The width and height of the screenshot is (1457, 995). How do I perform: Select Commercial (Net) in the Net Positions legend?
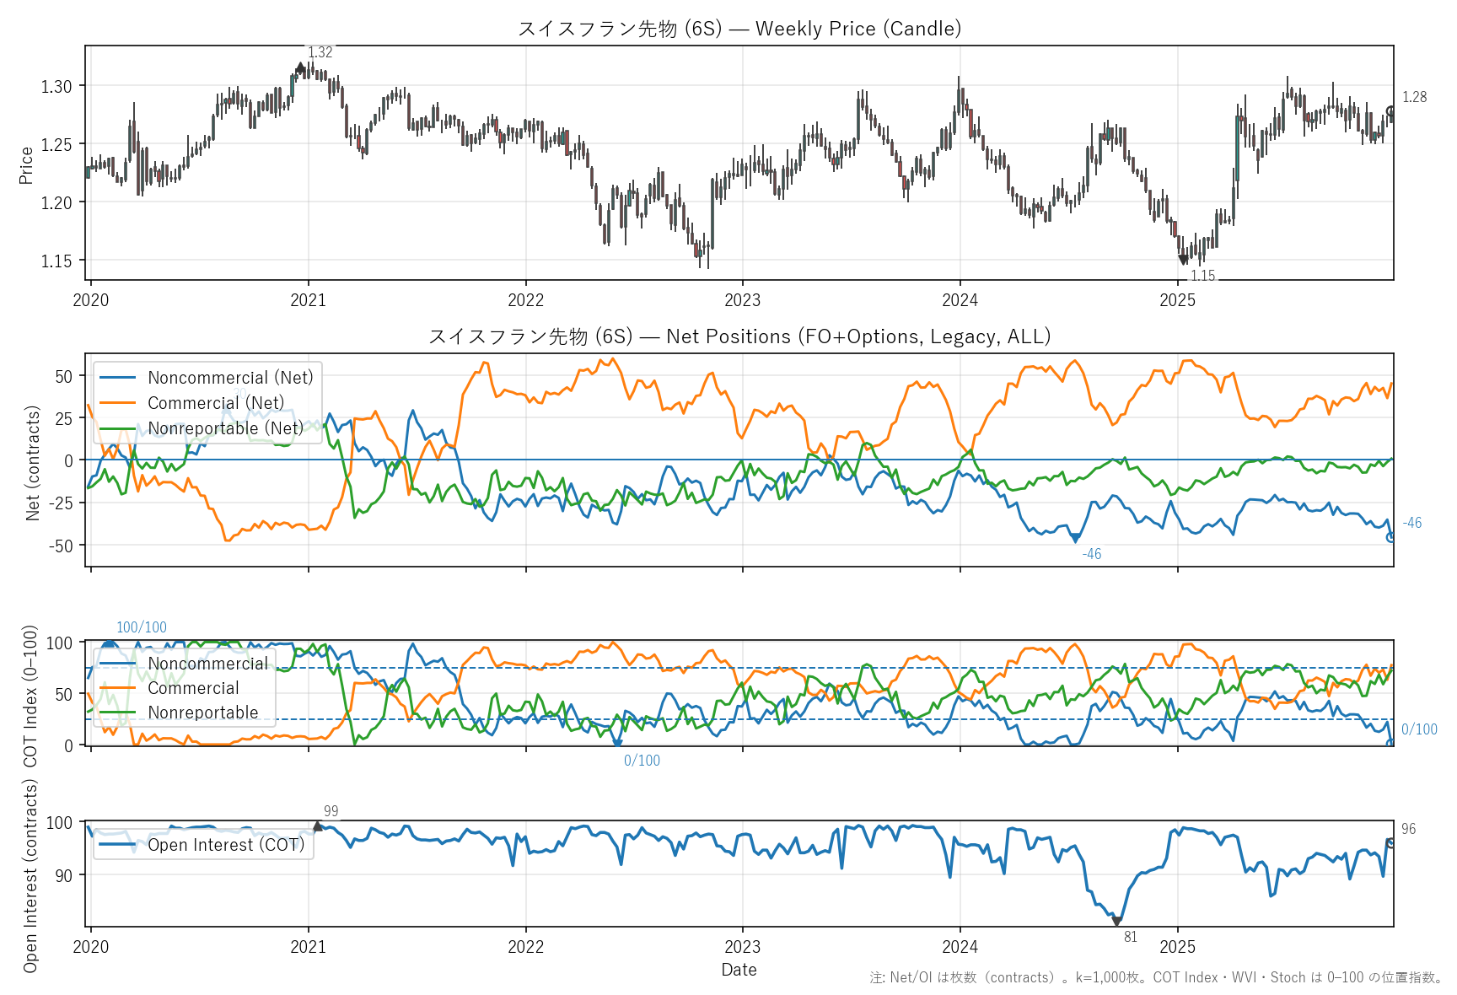216,403
